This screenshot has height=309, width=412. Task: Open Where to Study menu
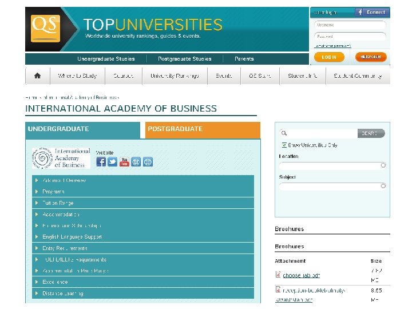tap(77, 76)
